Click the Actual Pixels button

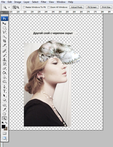coord(77,7)
